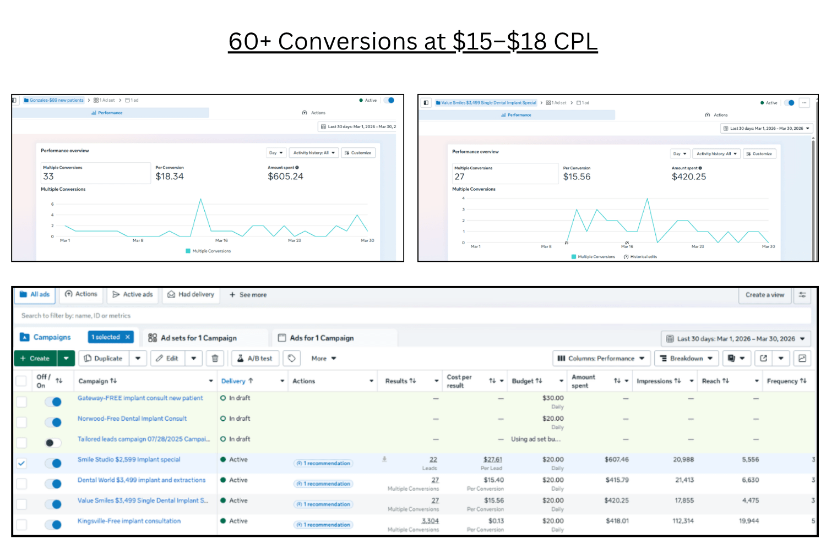Click the trash delete icon in campaign toolbar
Viewport: 826px width, 550px height.
coord(215,359)
